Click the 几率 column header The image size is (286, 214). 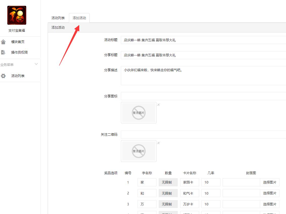point(211,173)
